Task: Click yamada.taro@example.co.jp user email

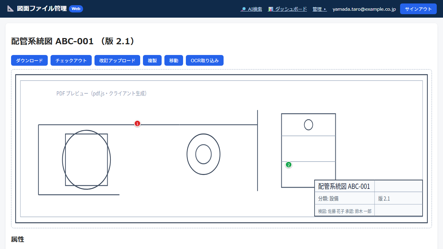Action: (364, 9)
